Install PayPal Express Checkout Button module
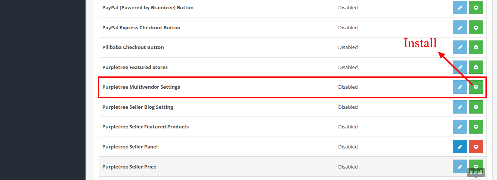The image size is (497, 180). tap(476, 27)
